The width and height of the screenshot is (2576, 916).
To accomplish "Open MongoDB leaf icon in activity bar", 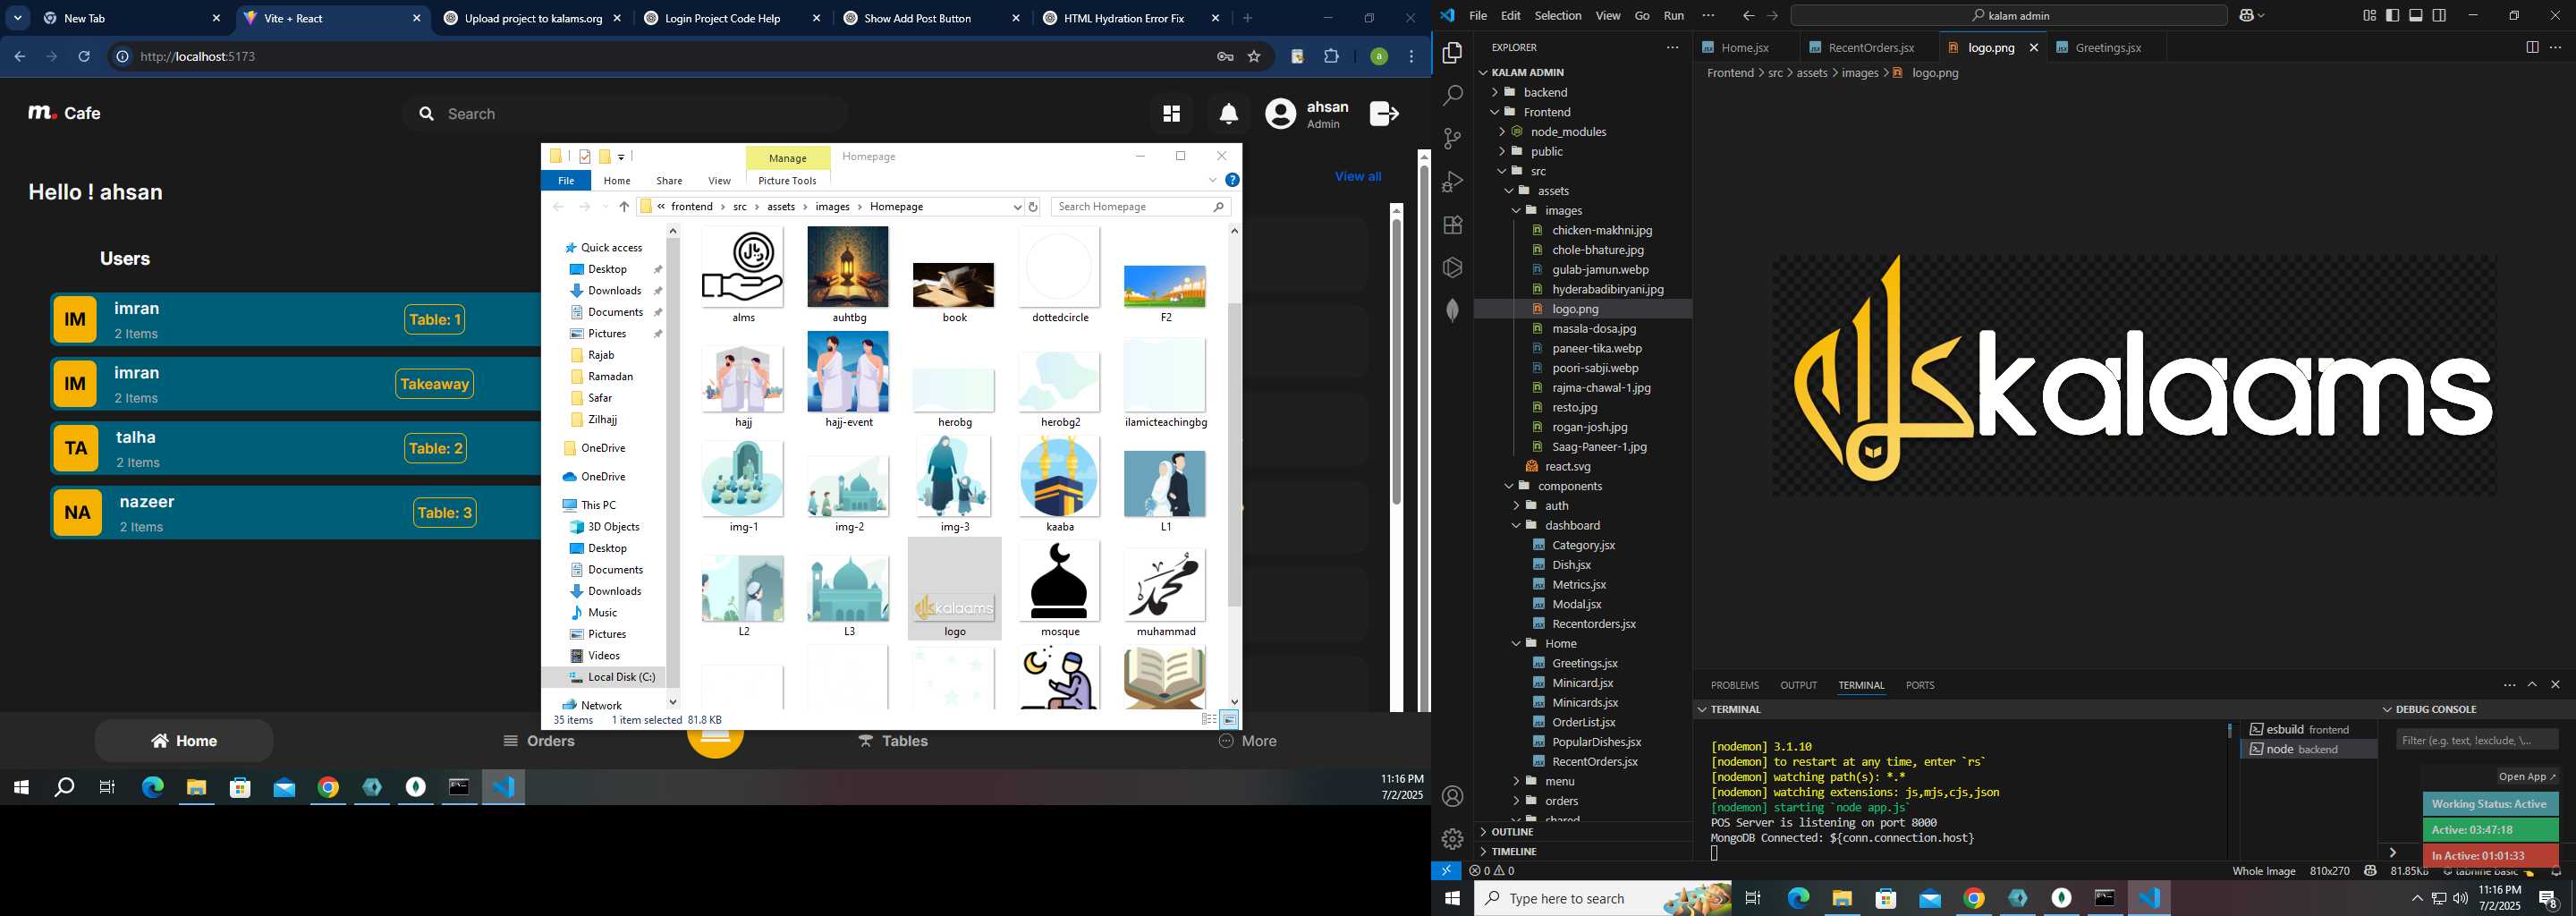I will click(x=1452, y=310).
